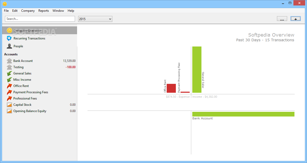Viewport: 307px width, 163px height.
Task: Click the 13,539.00 Bank Account balance
Action: (x=69, y=61)
